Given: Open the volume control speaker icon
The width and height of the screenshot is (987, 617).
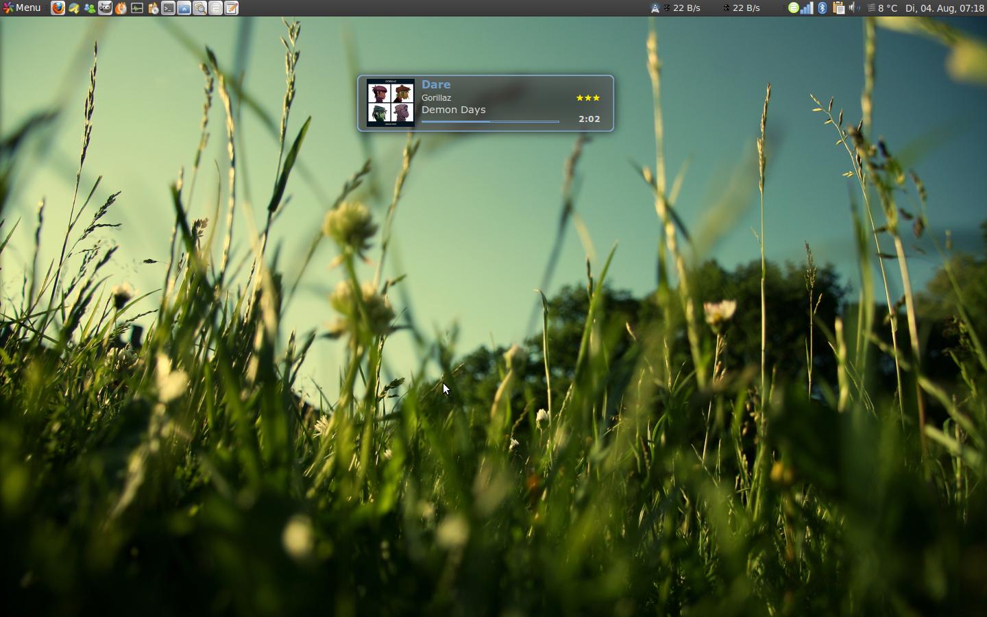Looking at the screenshot, I should (854, 8).
